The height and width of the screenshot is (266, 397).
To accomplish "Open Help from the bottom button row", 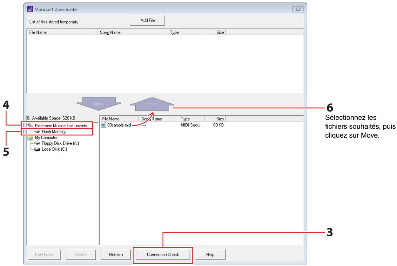I will tap(210, 255).
